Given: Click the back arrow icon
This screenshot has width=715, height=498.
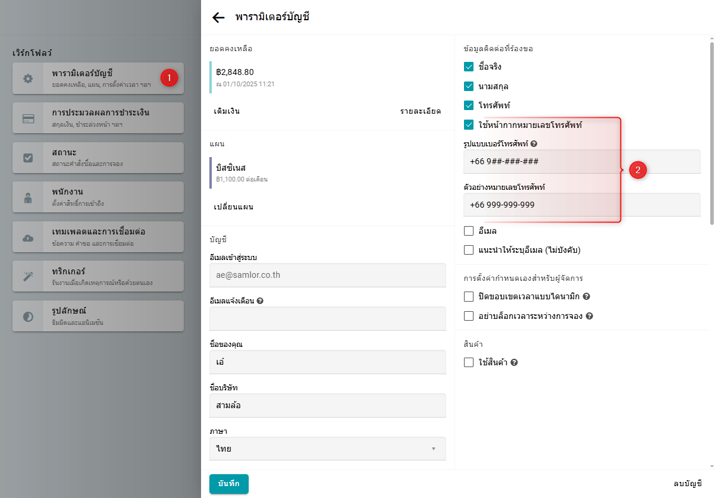Looking at the screenshot, I should tap(218, 17).
